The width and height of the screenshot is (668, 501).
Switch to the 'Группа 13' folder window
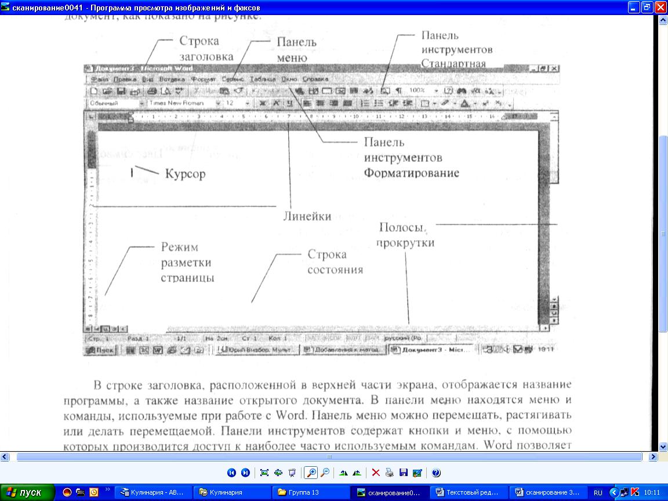[311, 492]
